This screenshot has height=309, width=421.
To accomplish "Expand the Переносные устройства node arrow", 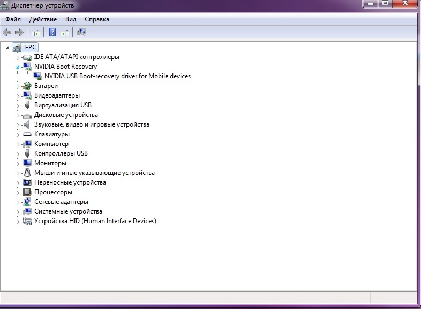I will tap(18, 183).
